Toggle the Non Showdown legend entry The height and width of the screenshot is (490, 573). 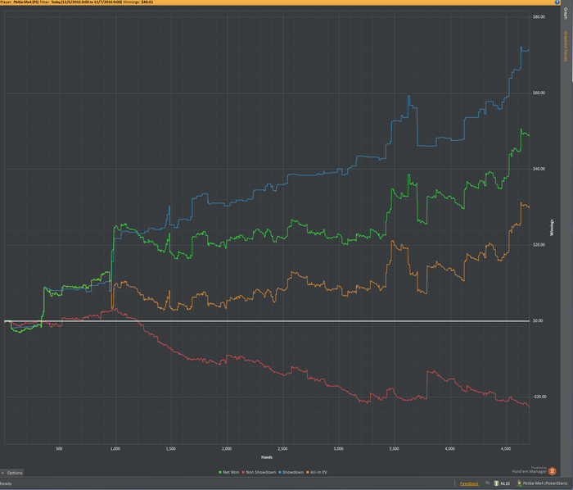(259, 472)
